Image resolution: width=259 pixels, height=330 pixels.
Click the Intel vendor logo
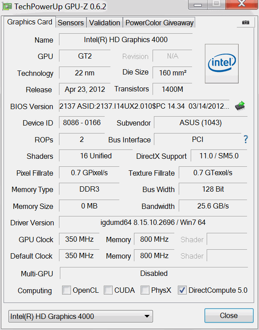222,63
